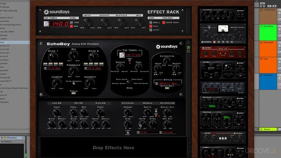
Task: Toggle MIDI sync in Effect Rack
Action: click(71, 26)
